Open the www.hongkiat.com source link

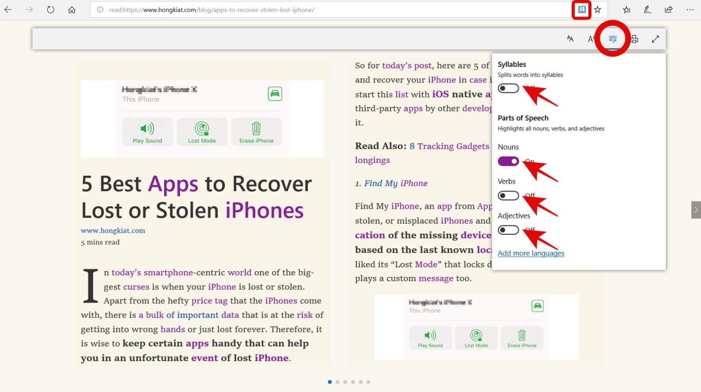[113, 230]
